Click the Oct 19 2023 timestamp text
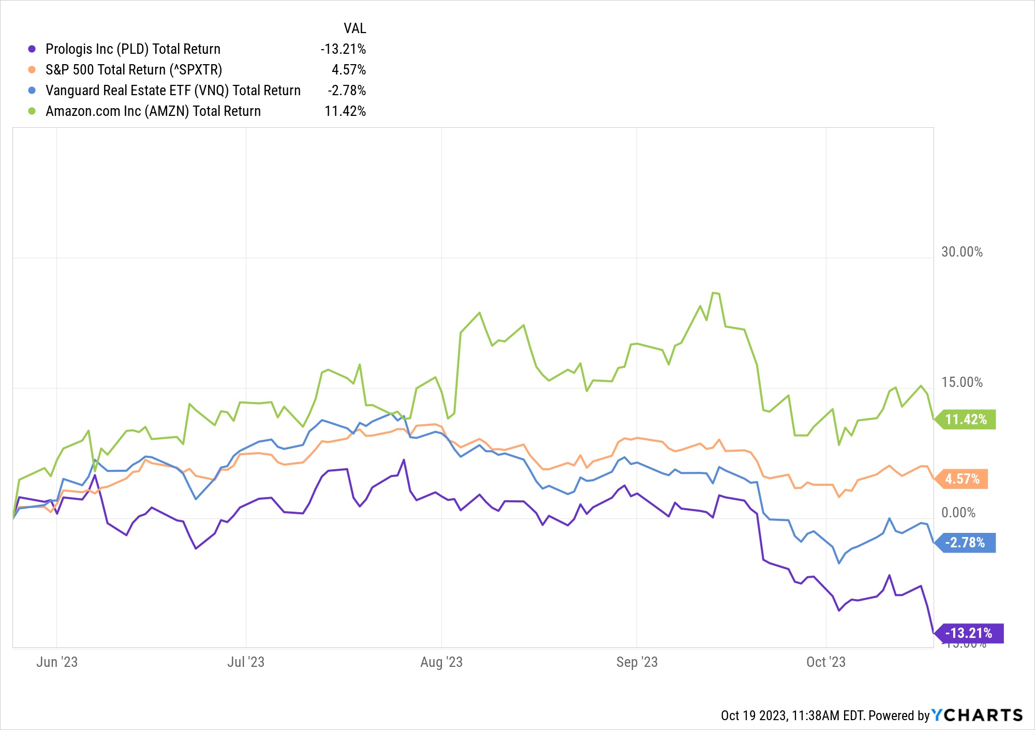Screen dimensions: 1035x730 pos(792,716)
